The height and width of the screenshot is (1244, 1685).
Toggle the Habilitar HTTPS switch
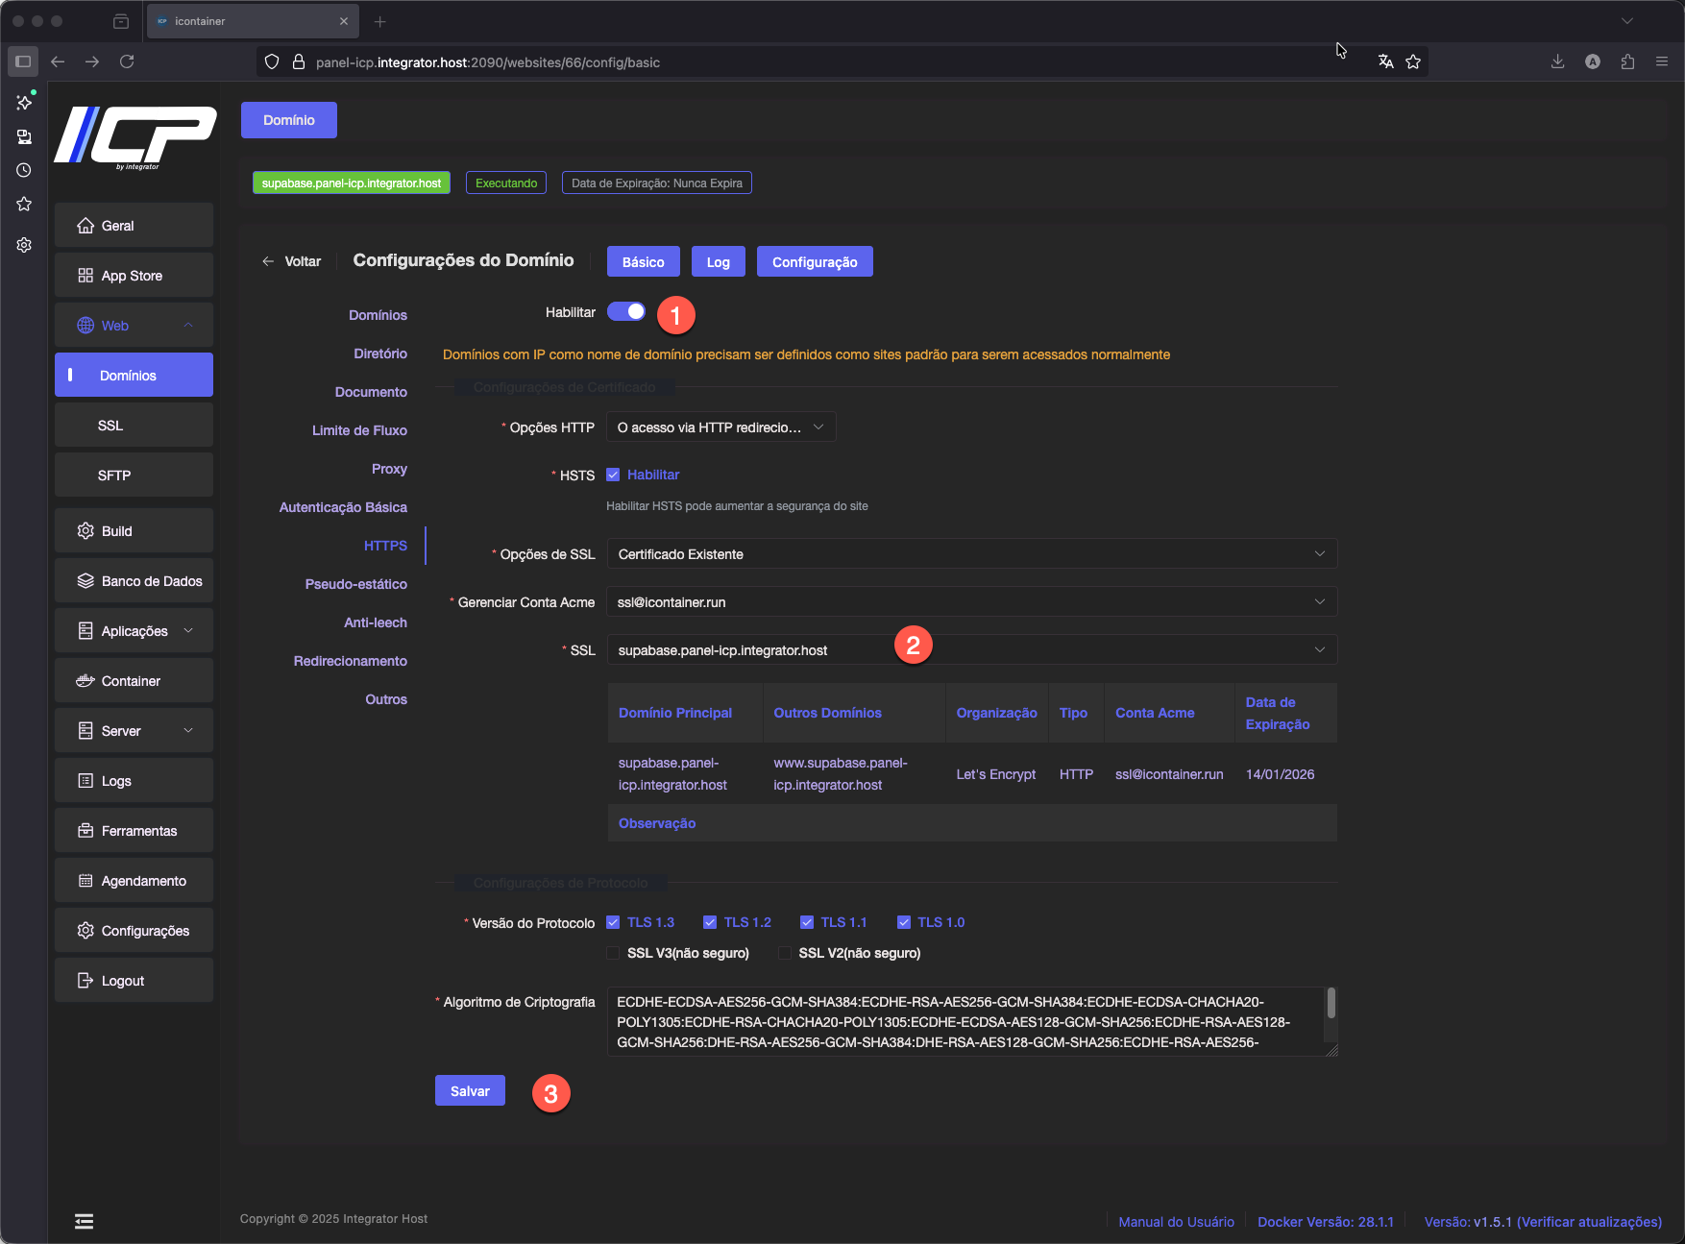[x=626, y=312]
